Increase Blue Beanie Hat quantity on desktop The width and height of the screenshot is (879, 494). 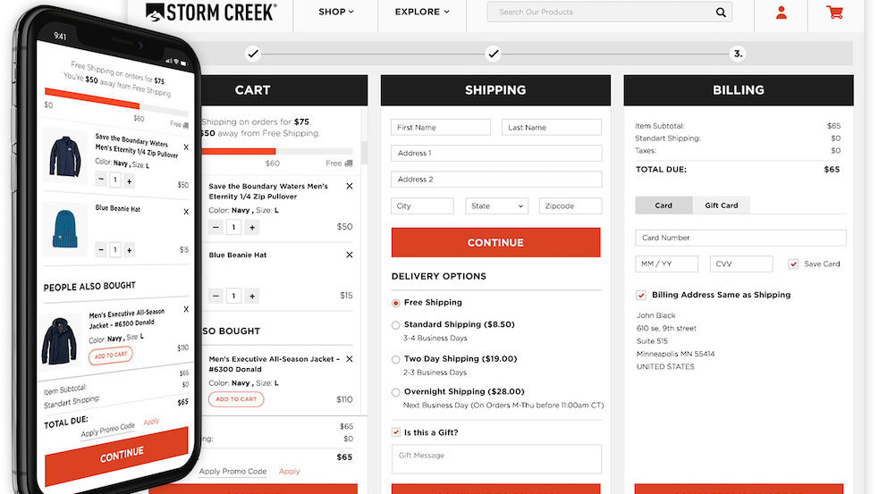(x=252, y=296)
